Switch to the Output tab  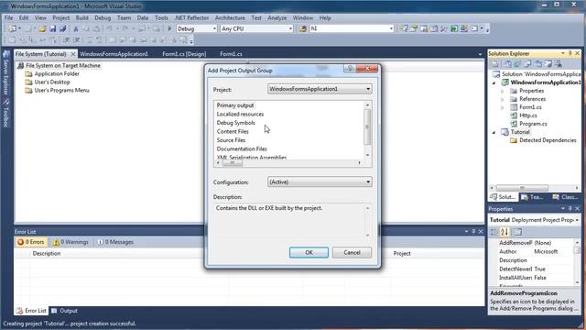point(64,311)
